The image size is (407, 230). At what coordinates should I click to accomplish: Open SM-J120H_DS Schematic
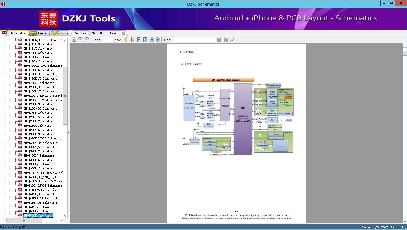click(40, 74)
